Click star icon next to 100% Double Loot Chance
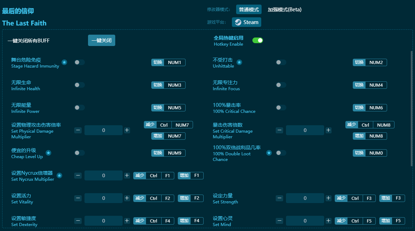 click(x=269, y=153)
